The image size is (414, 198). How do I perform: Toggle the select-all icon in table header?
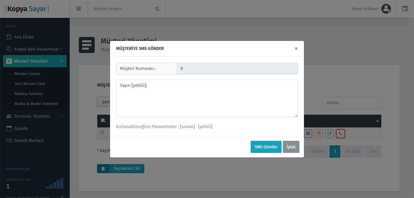pos(103,121)
